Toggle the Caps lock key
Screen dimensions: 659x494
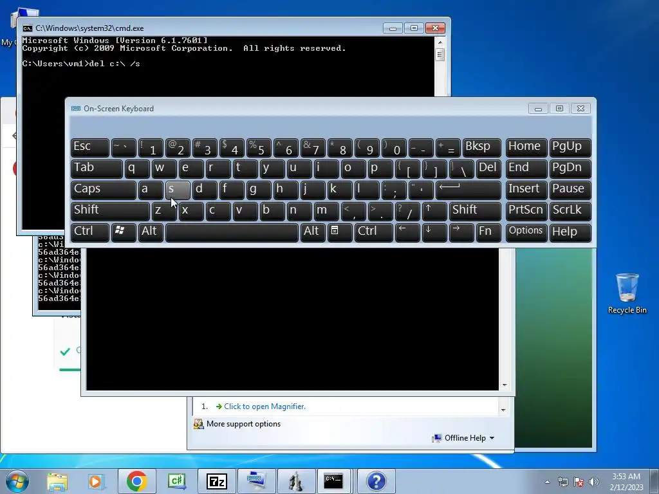tap(104, 190)
